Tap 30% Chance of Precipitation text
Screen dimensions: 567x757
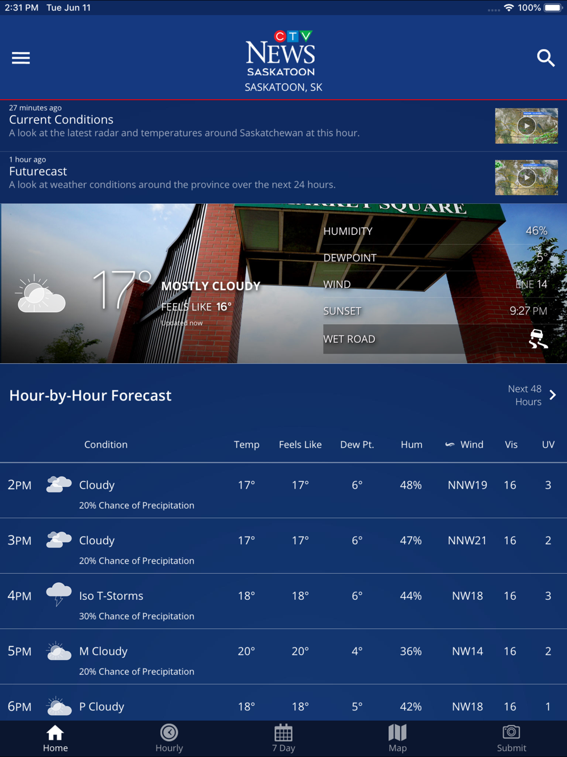(137, 616)
